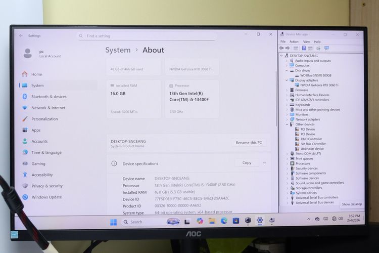Select RAID Controller under Other devices
The height and width of the screenshot is (253, 379).
coord(311,139)
